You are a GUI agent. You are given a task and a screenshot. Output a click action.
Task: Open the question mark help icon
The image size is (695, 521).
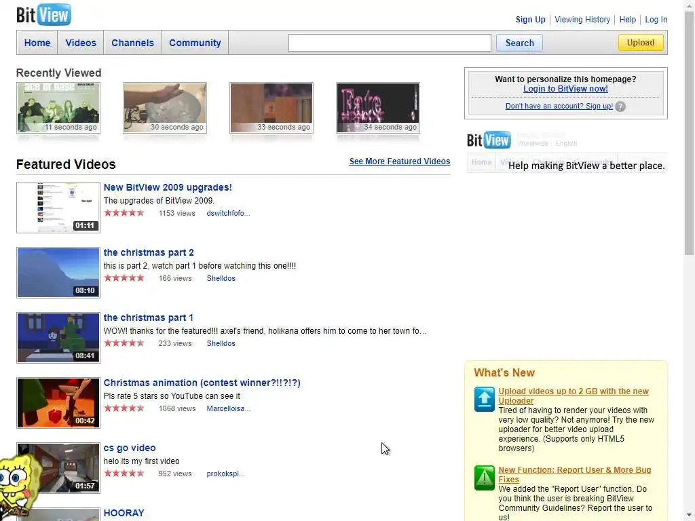[x=620, y=107]
